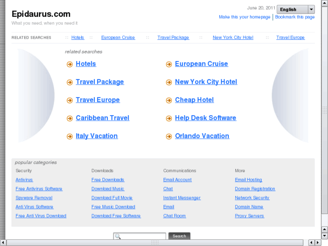The image size is (328, 246).
Task: Open Chat Room link
Action: pos(175,216)
